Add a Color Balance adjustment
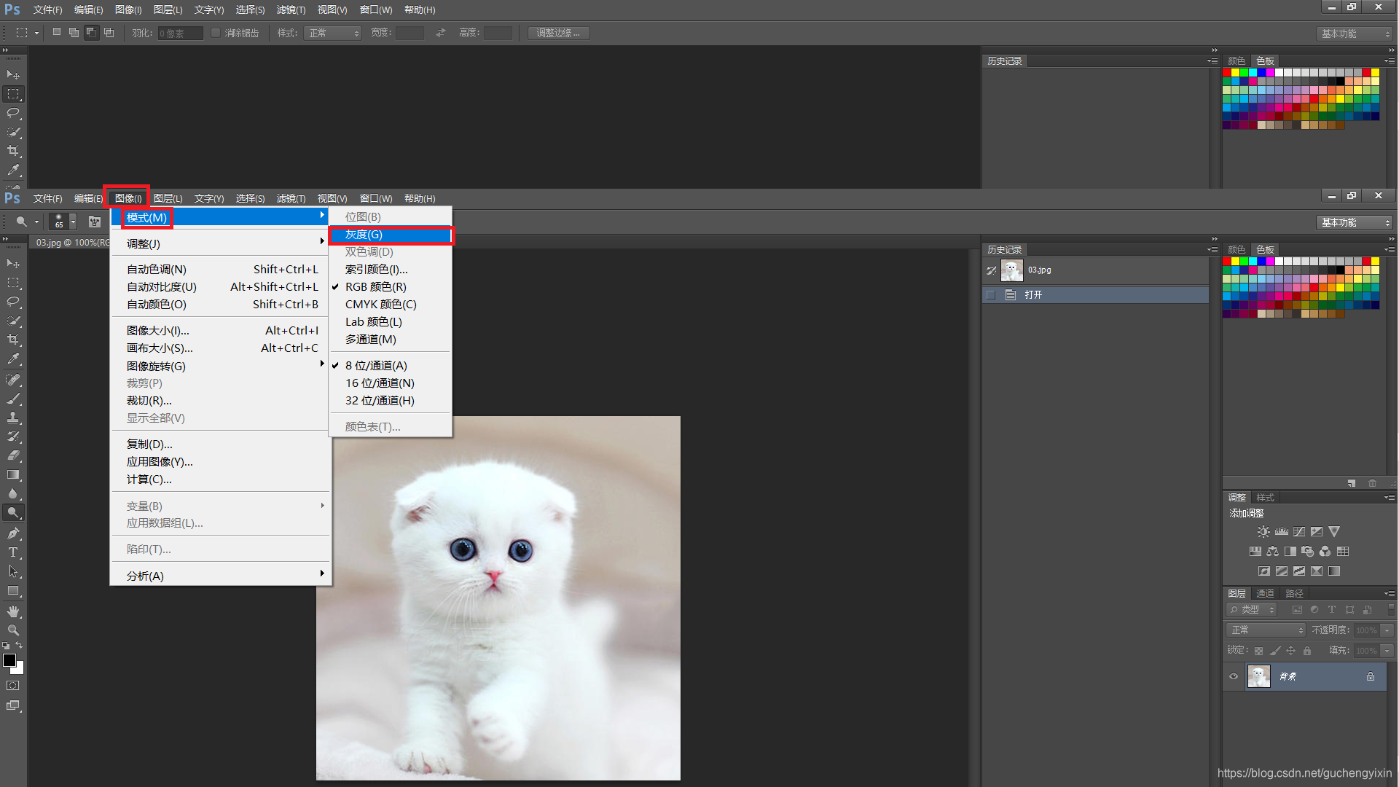Viewport: 1399px width, 787px height. 1272,552
